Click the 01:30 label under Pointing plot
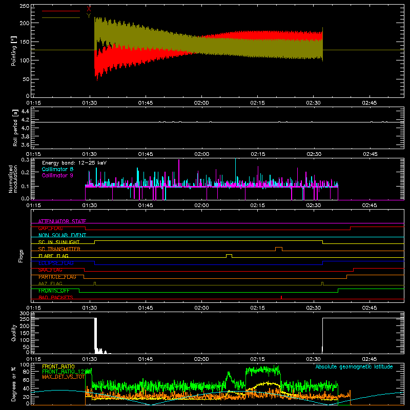 click(x=89, y=103)
